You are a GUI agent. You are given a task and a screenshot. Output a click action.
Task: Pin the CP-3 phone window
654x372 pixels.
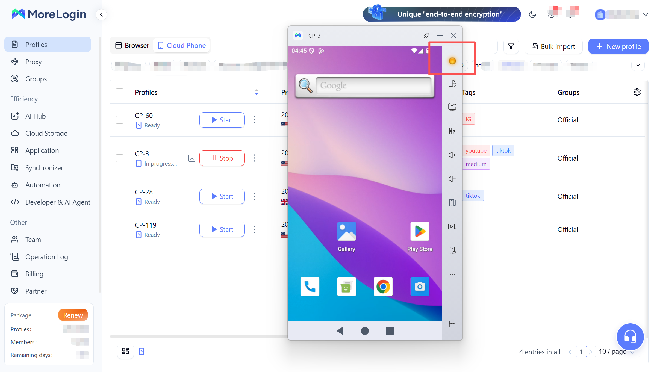point(426,35)
